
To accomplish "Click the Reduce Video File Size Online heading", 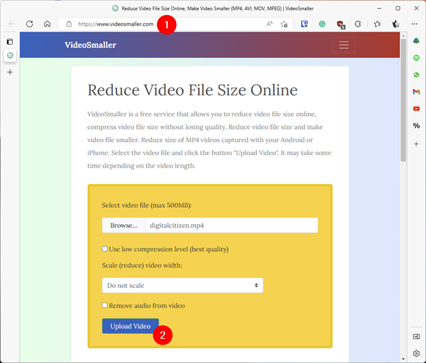I will point(193,90).
